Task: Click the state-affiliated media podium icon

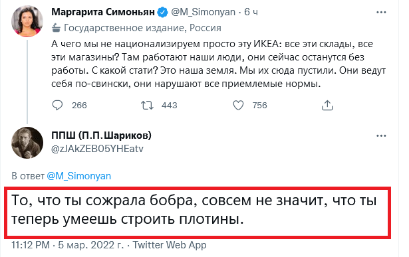Action: 56,28
